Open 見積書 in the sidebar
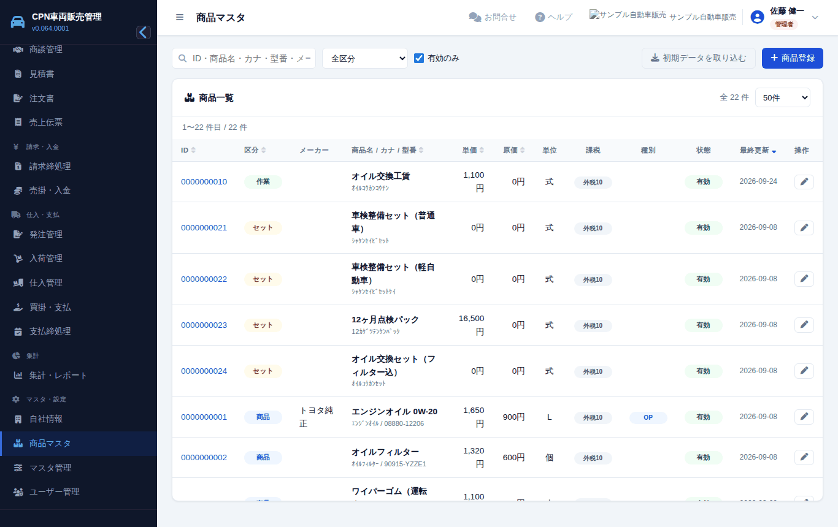 pyautogui.click(x=79, y=74)
